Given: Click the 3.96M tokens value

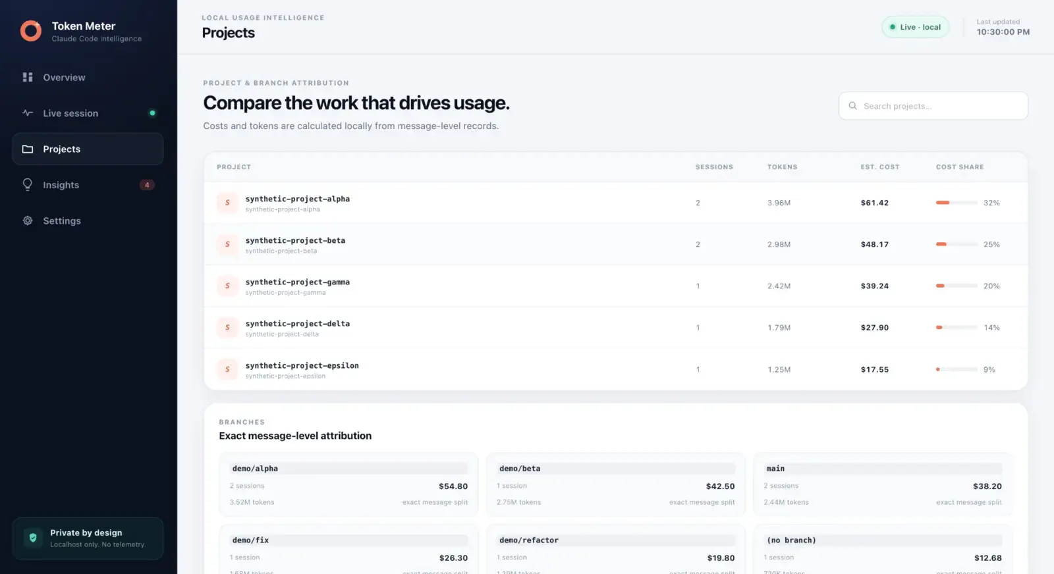Looking at the screenshot, I should click(779, 203).
